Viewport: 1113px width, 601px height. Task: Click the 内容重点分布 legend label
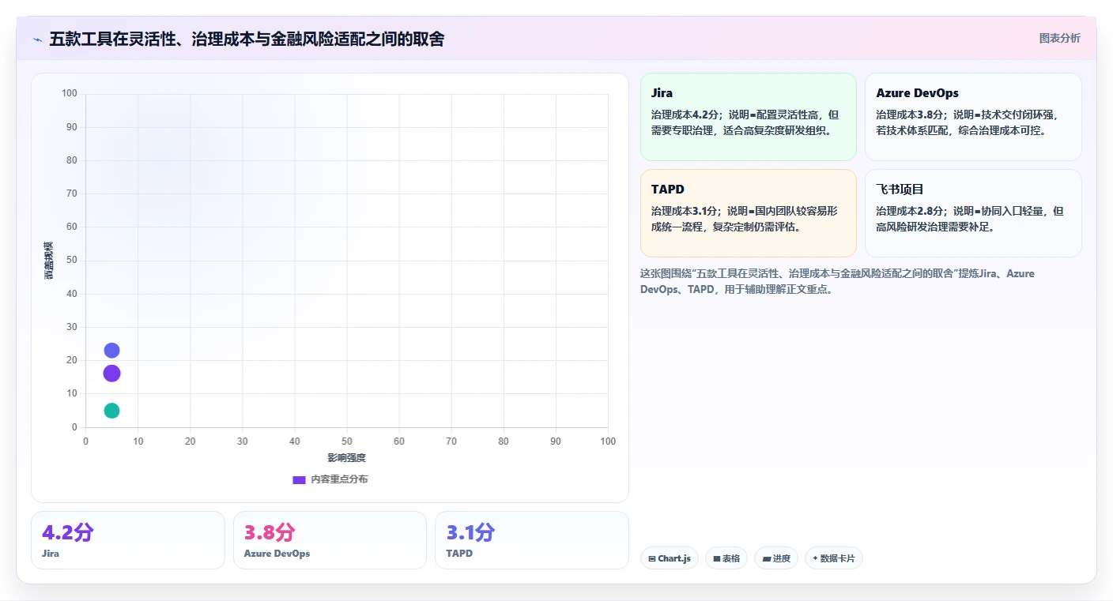coord(339,479)
